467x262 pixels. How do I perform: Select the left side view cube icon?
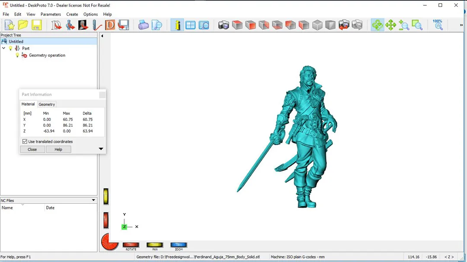click(304, 25)
